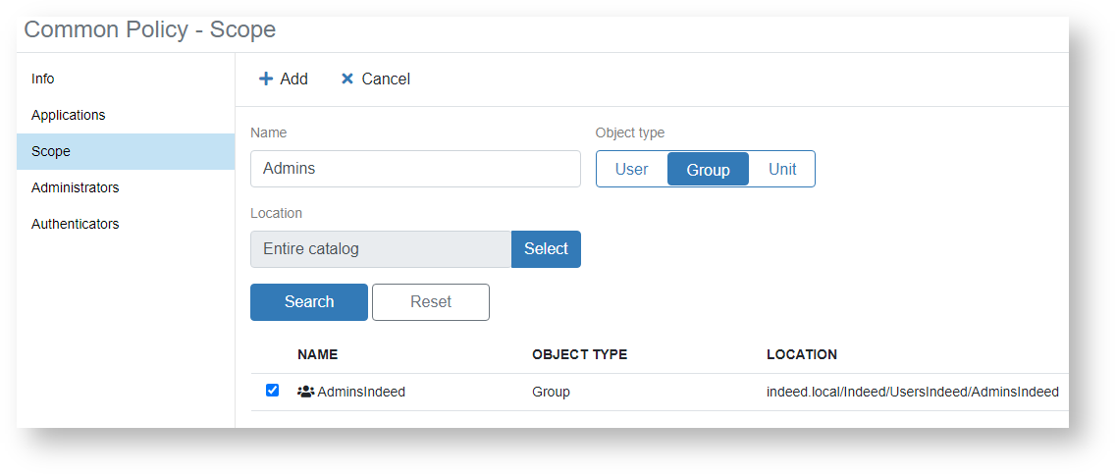Screen dimensions: 1116x475
Task: Click the Name field containing Admins
Action: coord(415,169)
